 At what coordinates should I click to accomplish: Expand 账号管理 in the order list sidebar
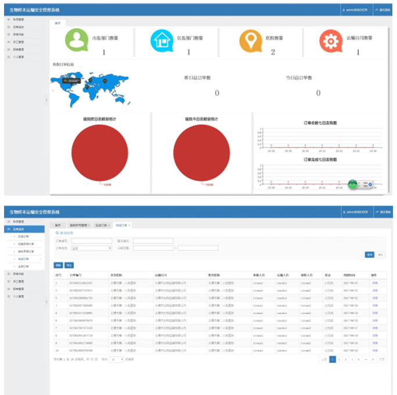pyautogui.click(x=24, y=222)
